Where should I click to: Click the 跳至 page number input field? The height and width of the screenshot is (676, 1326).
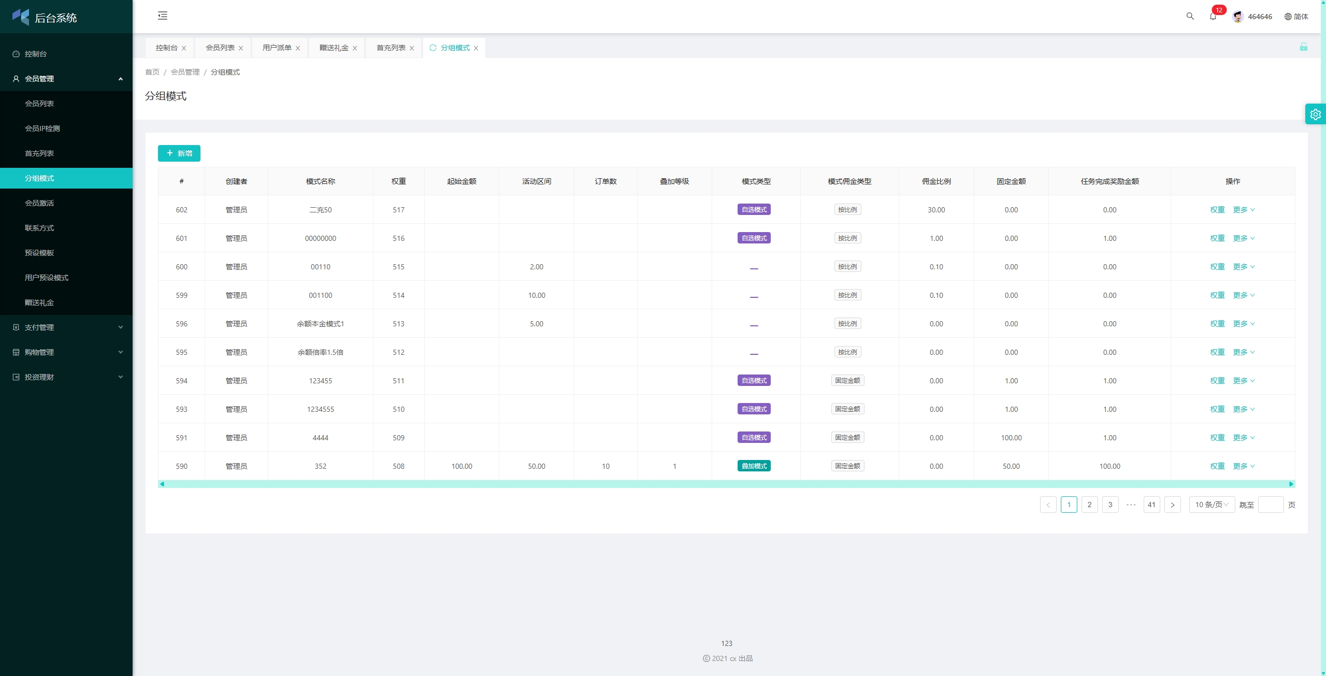click(1270, 505)
